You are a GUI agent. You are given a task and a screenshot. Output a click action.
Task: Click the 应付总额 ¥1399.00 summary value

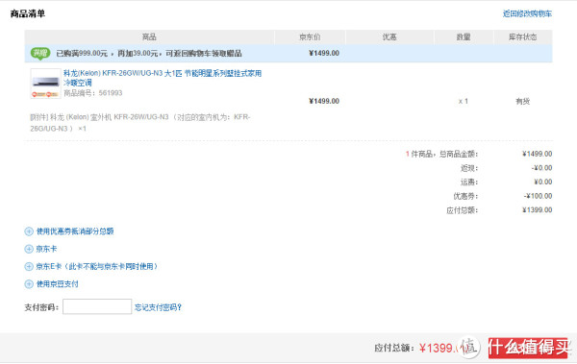pyautogui.click(x=537, y=210)
